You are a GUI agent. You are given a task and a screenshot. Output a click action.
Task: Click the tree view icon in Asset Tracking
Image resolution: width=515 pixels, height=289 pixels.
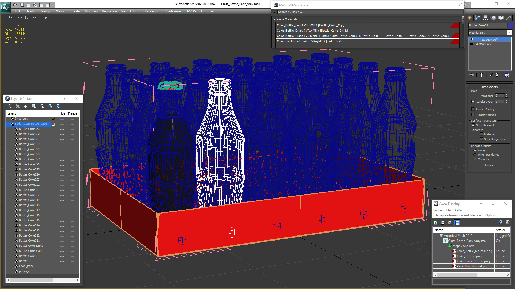[x=450, y=223]
